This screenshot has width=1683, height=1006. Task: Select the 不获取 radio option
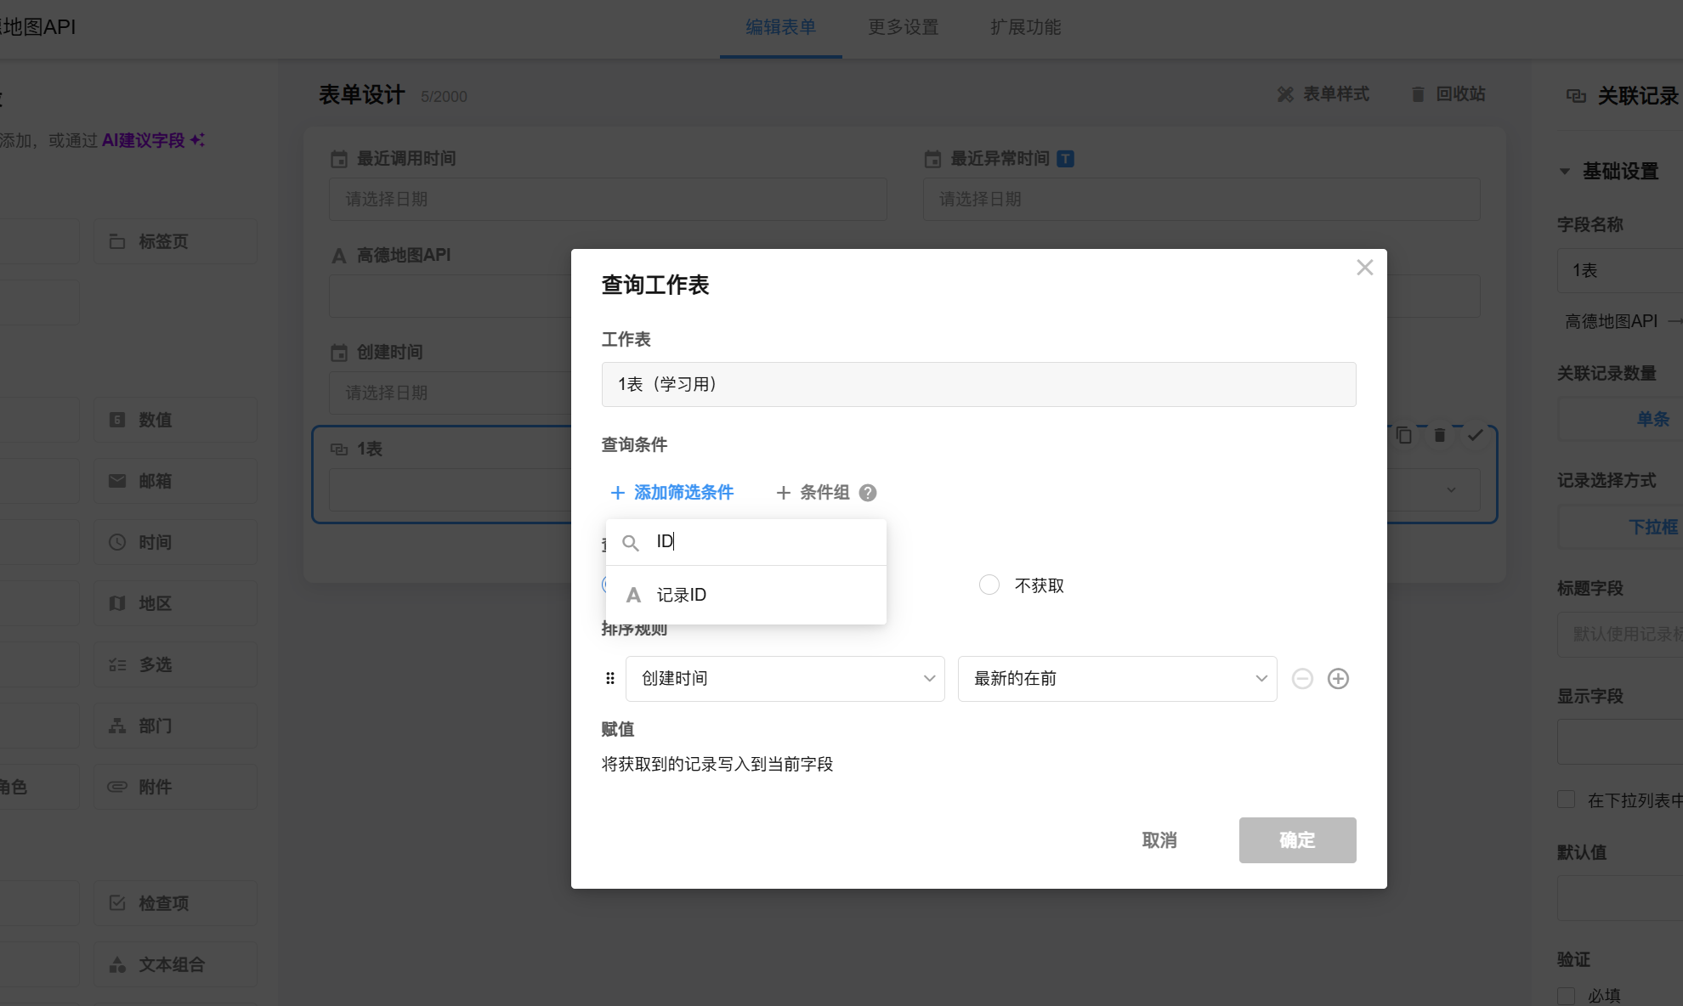point(989,585)
